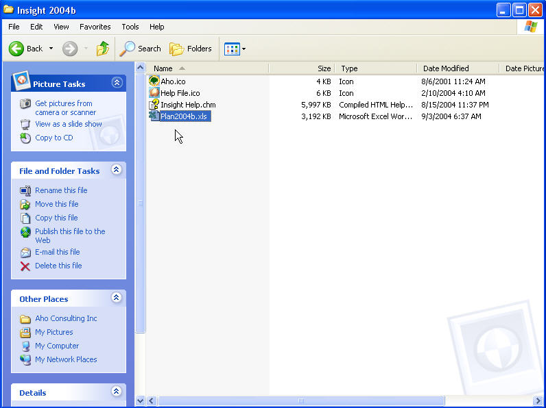
Task: Click the Publish to Web globe icon
Action: tap(25, 232)
